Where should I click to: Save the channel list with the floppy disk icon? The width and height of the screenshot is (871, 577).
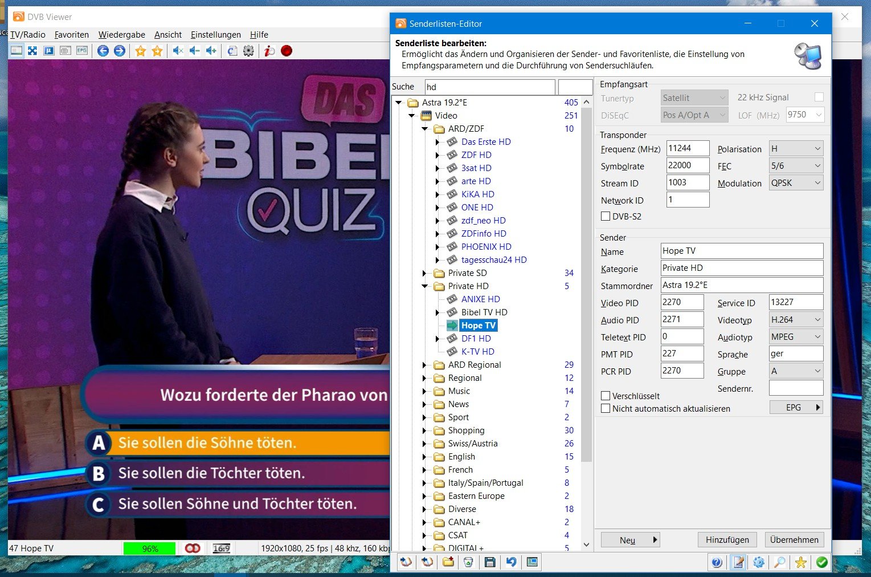pyautogui.click(x=489, y=562)
